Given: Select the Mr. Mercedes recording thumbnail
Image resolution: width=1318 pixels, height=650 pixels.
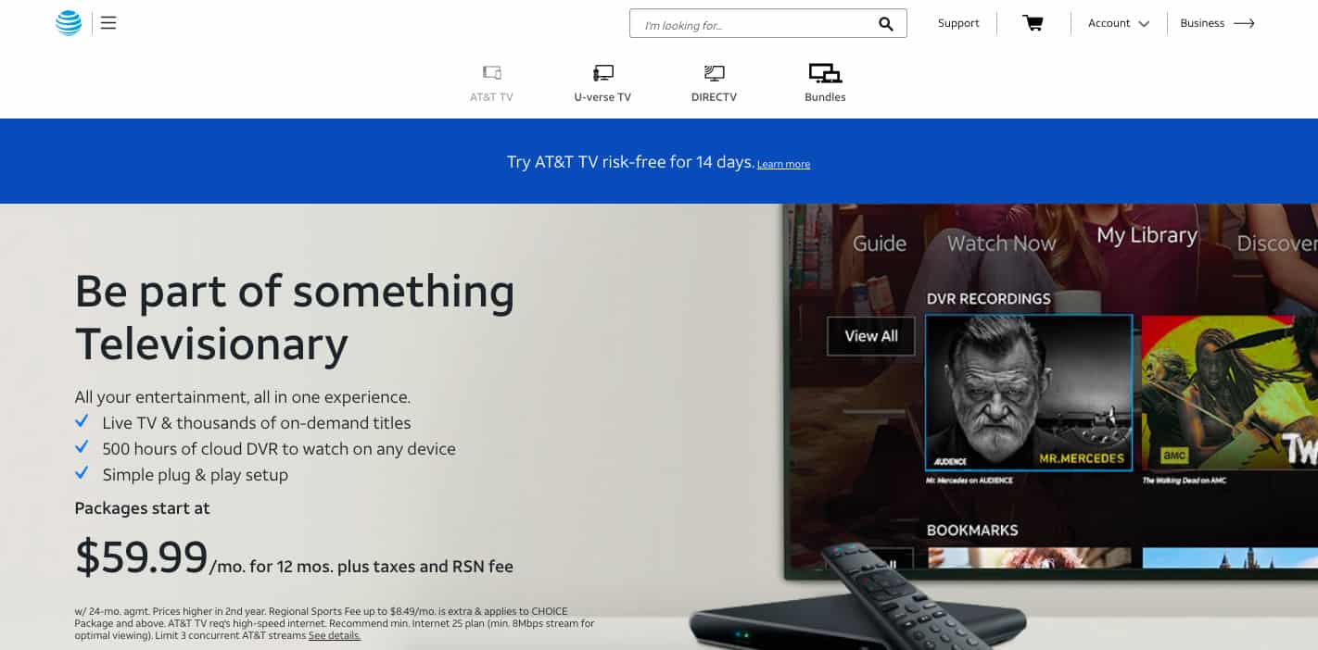Looking at the screenshot, I should tap(1029, 393).
